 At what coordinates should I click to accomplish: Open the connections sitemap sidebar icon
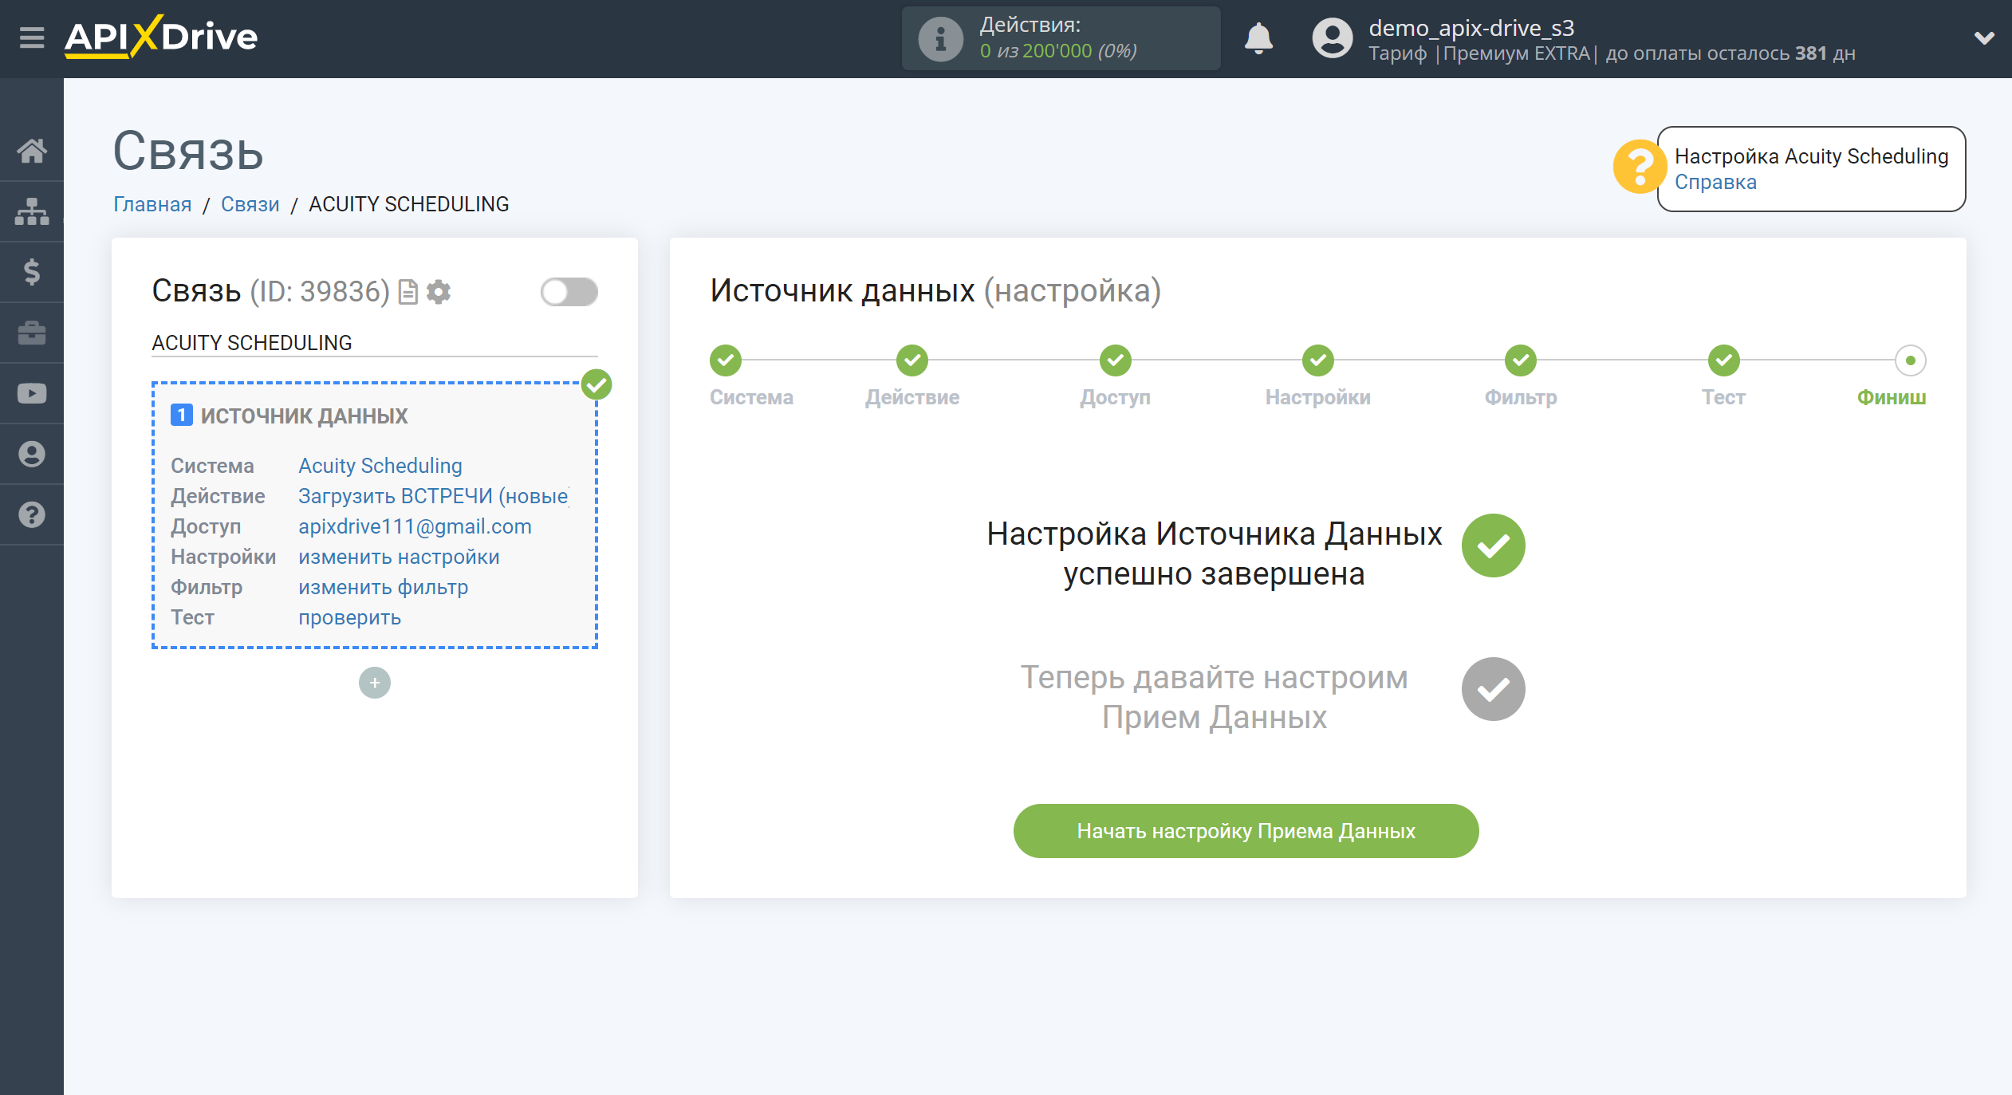coord(32,211)
